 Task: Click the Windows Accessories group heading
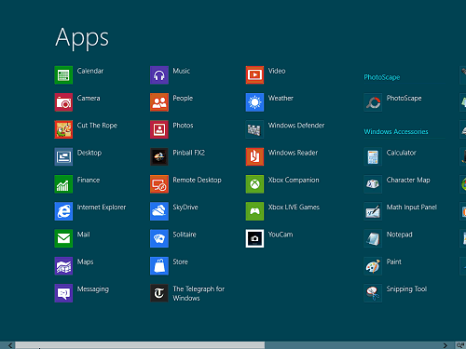(x=396, y=131)
